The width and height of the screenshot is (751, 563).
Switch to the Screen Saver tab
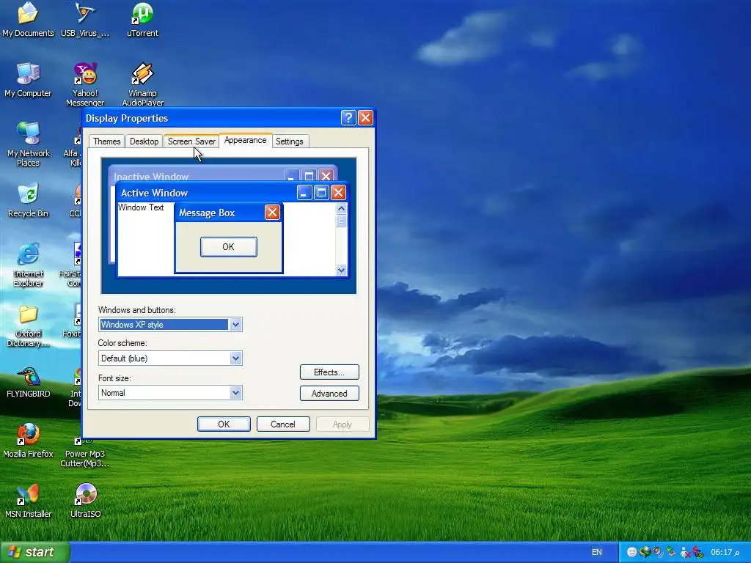click(191, 141)
